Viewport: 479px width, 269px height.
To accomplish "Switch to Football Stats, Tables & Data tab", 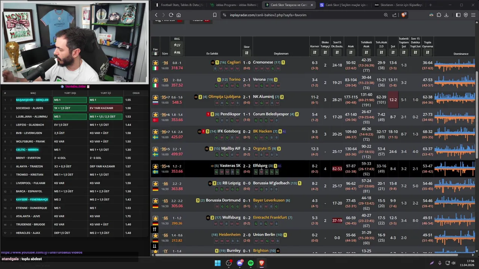I will [179, 5].
